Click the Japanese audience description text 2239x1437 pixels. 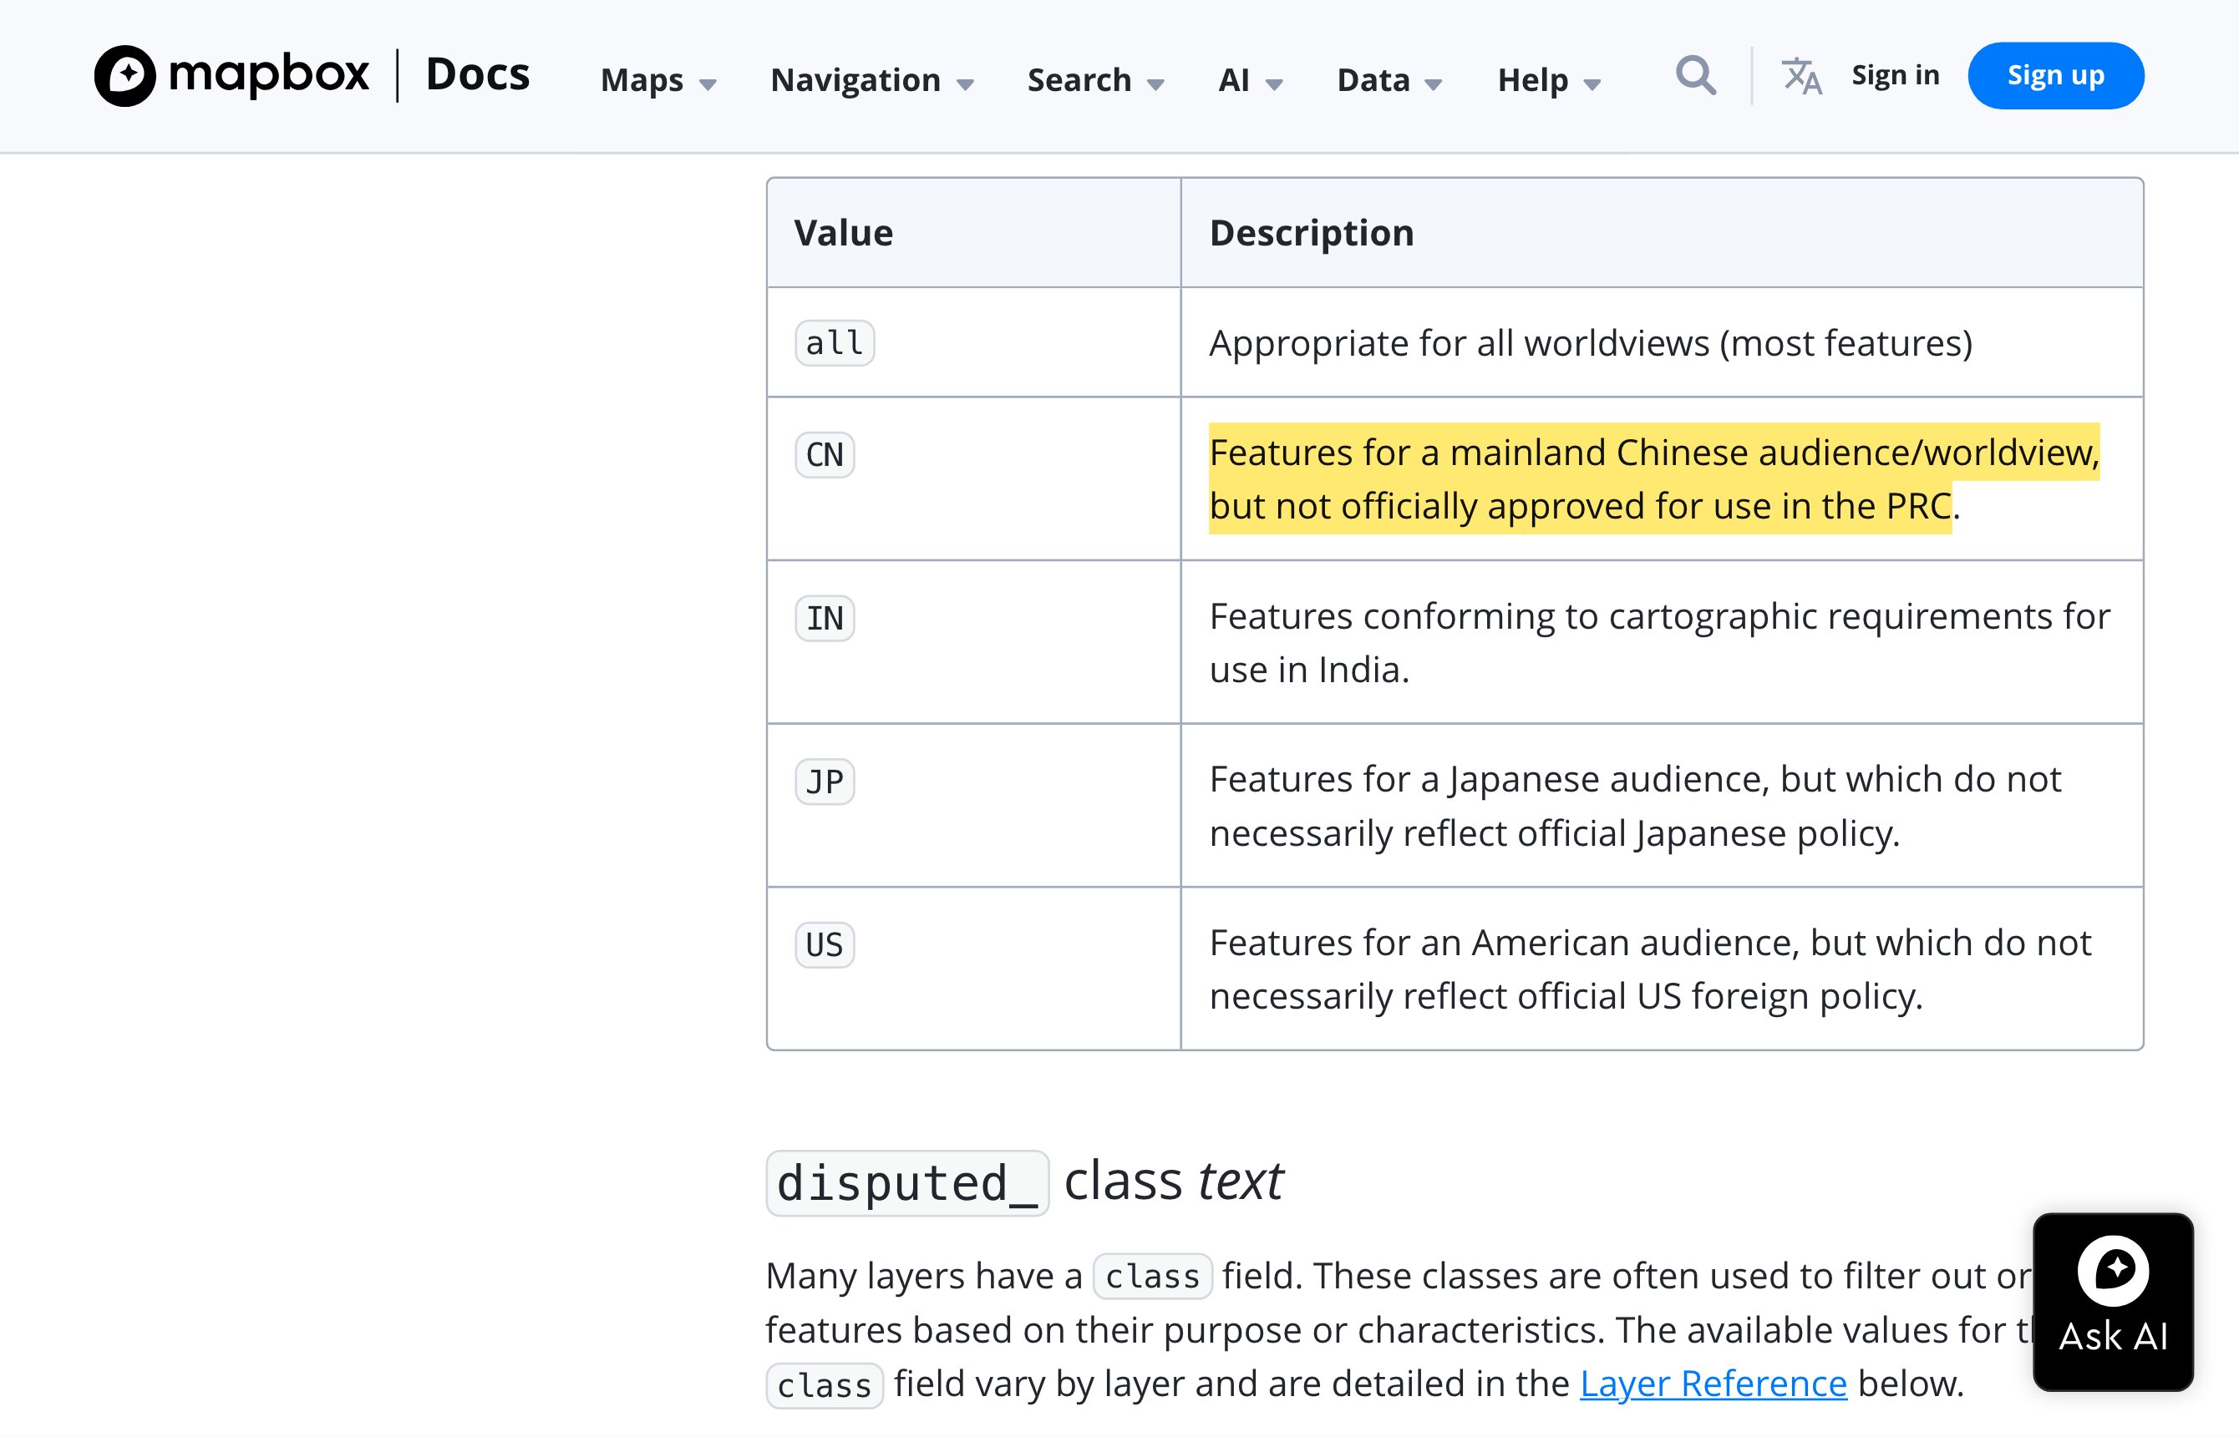pos(1635,807)
